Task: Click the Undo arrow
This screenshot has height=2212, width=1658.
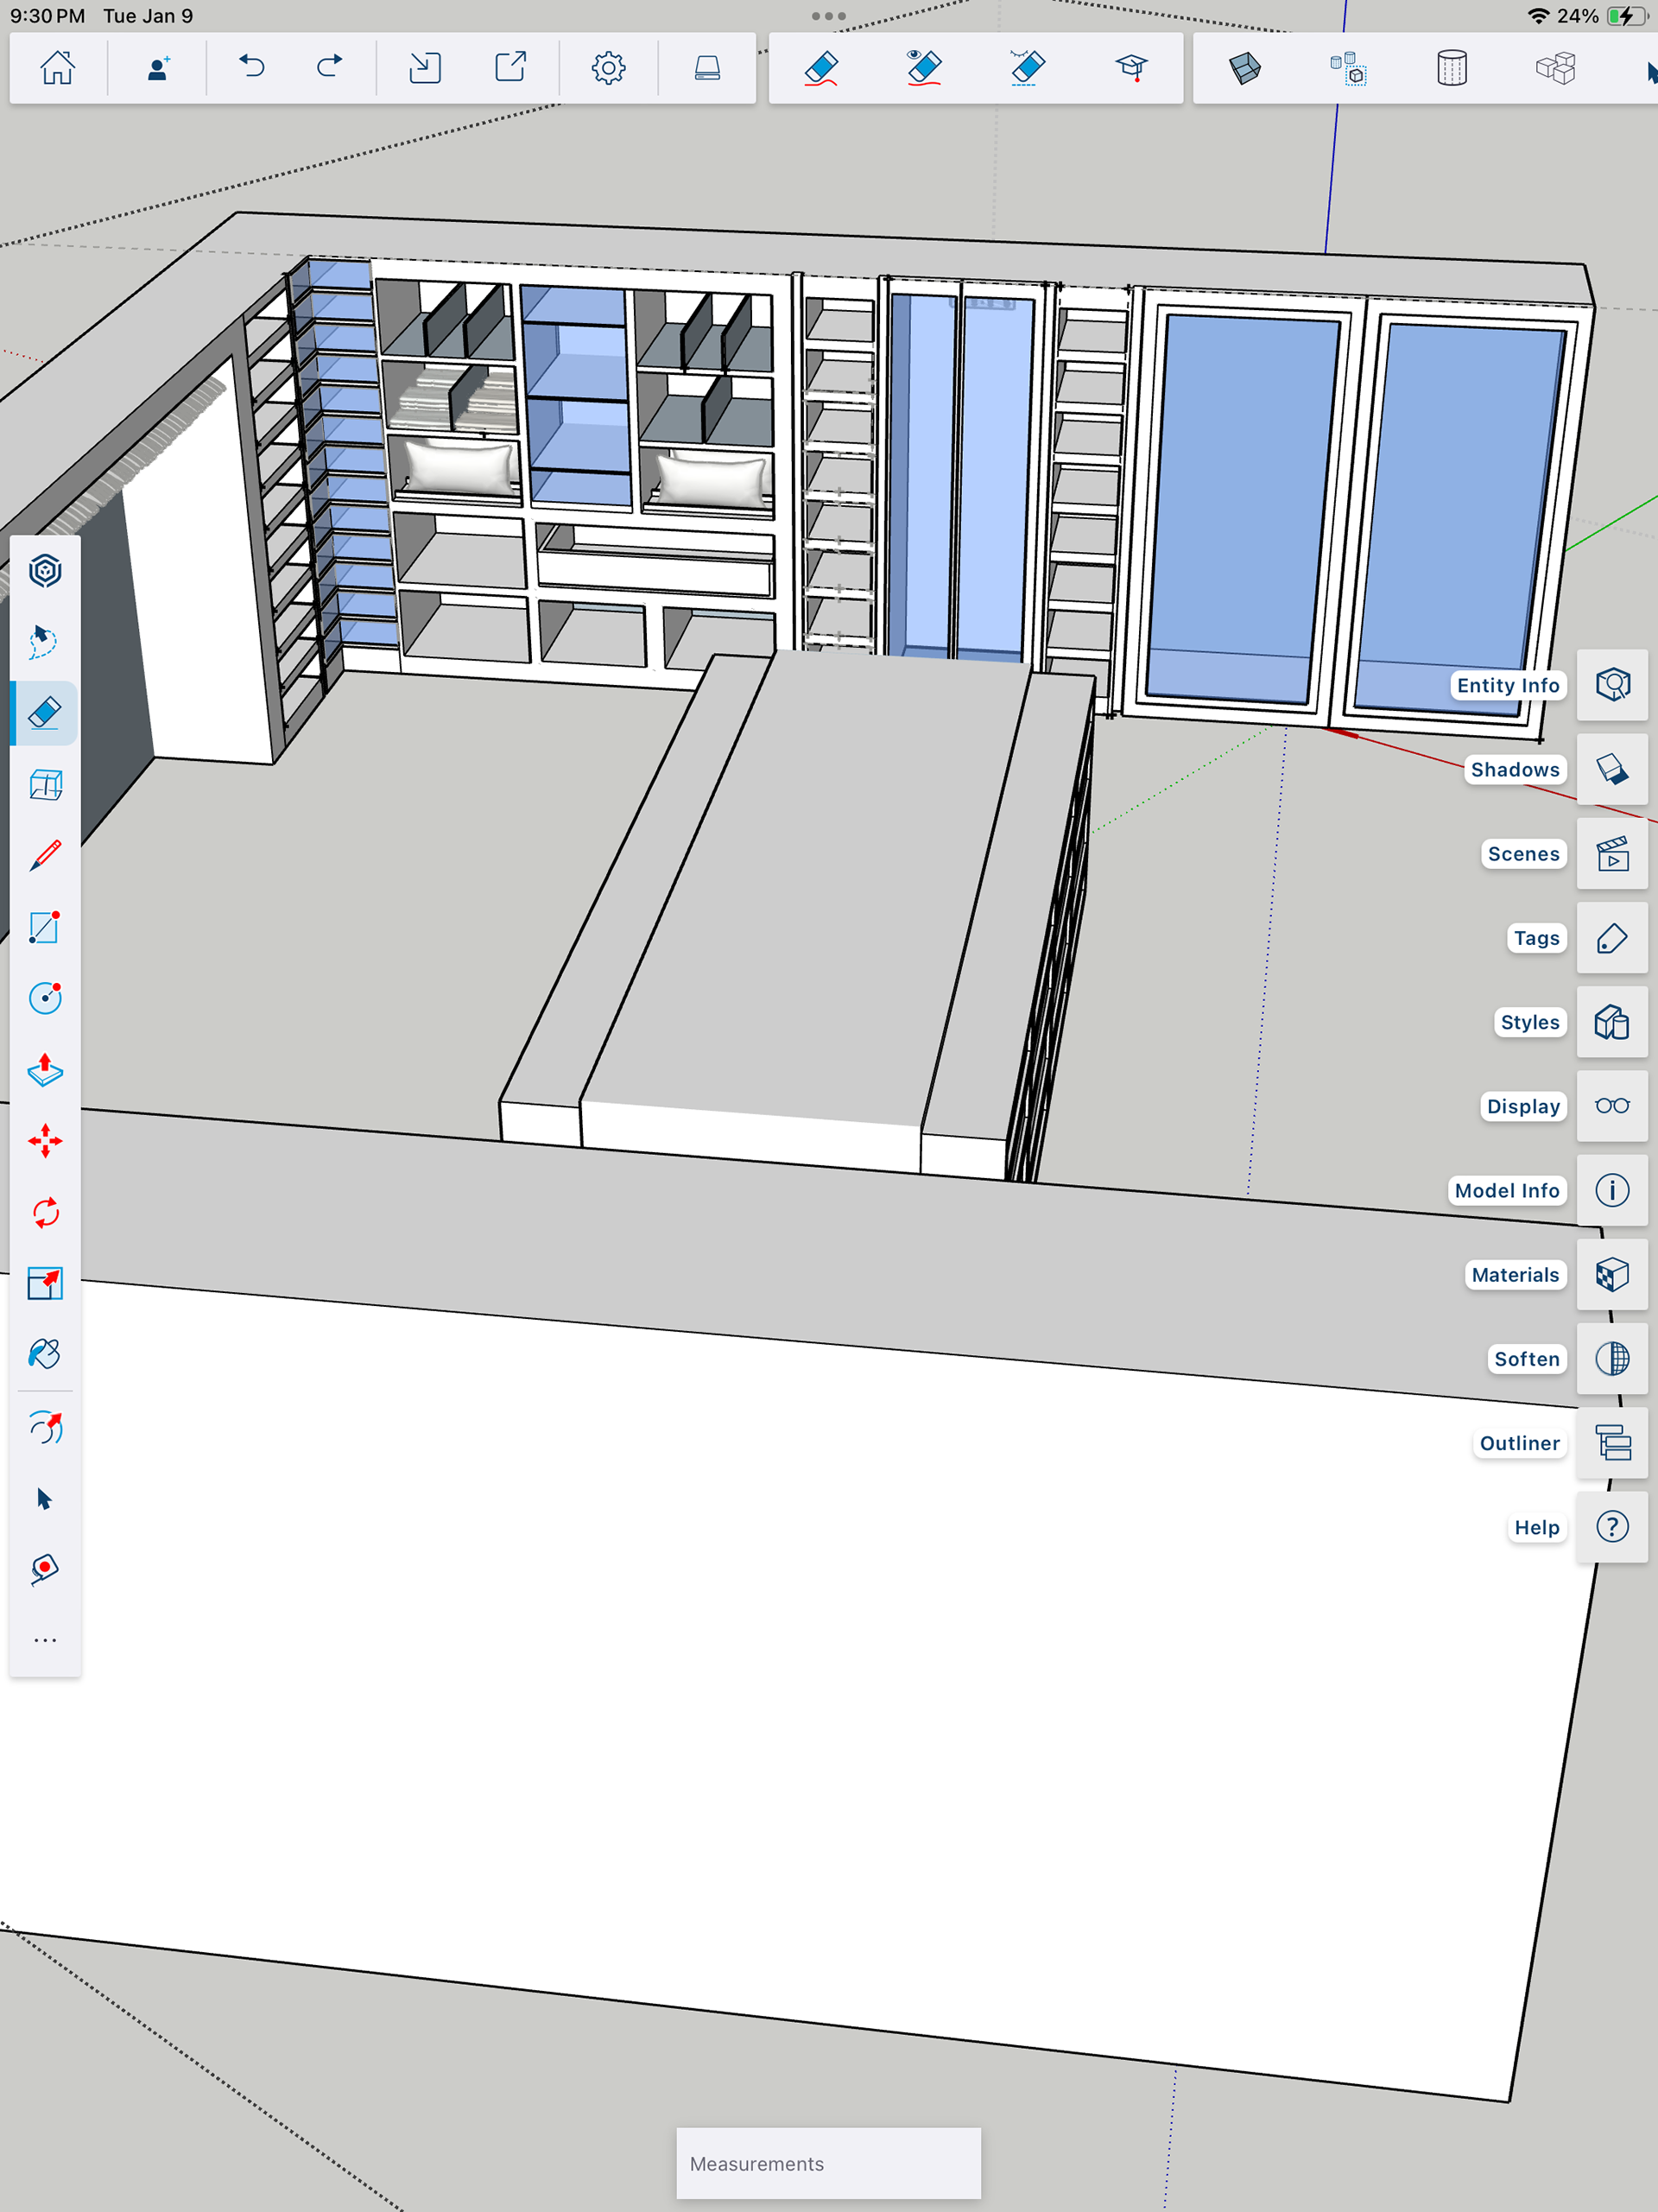Action: click(252, 68)
